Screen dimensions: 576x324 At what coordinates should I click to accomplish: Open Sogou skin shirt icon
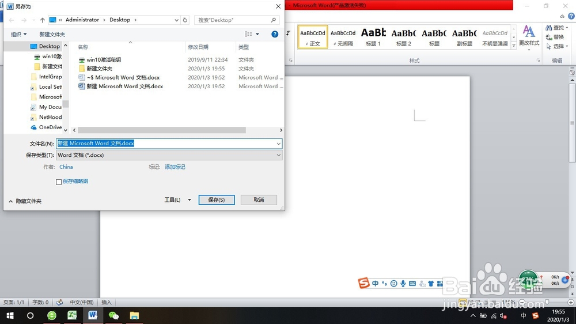pyautogui.click(x=431, y=284)
